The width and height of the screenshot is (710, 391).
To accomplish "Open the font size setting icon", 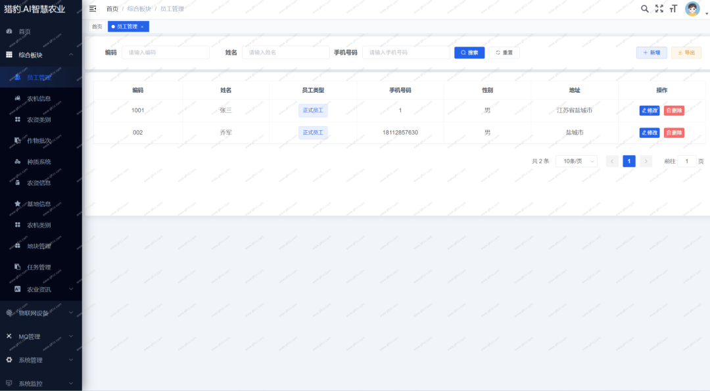I will coord(673,9).
